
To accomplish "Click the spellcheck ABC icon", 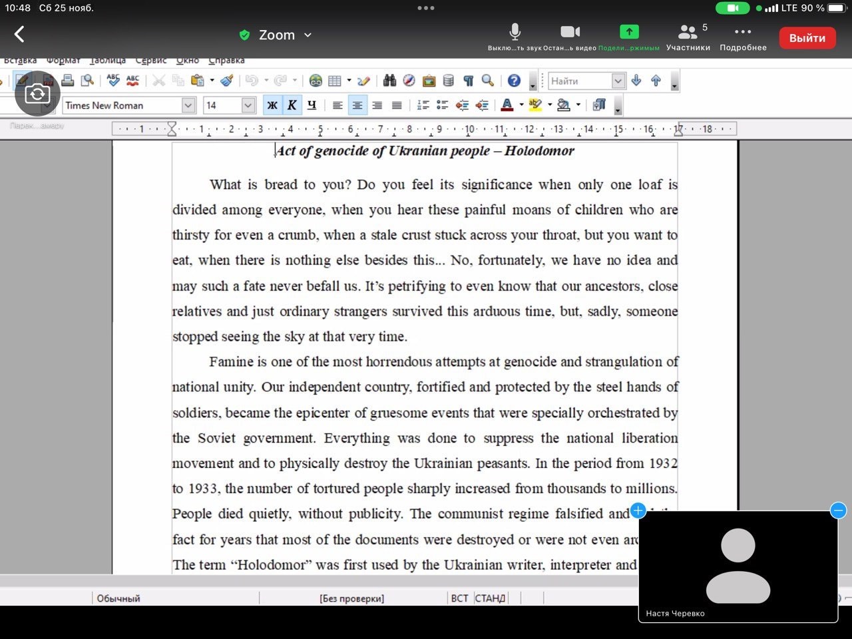I will coord(113,81).
